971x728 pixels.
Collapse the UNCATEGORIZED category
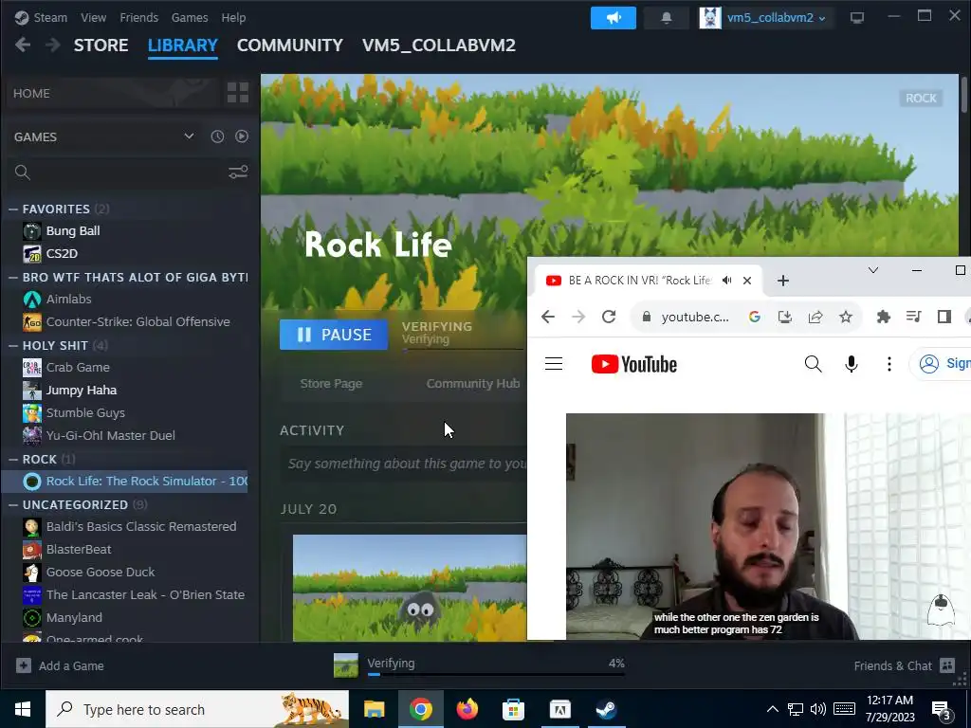[x=13, y=505]
